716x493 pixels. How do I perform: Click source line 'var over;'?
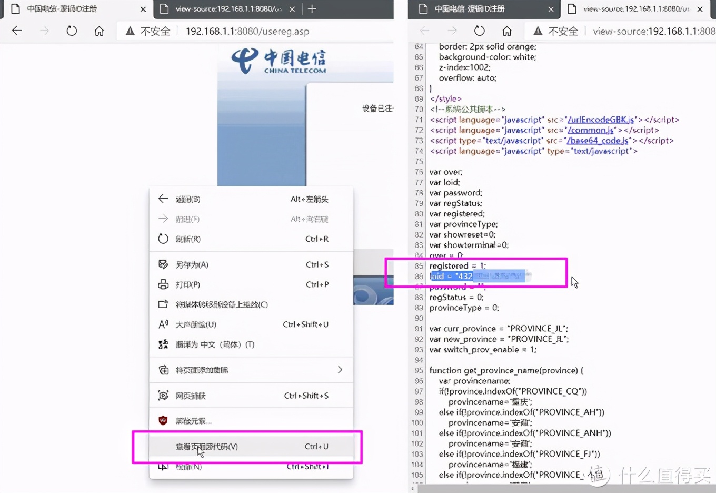tap(446, 172)
